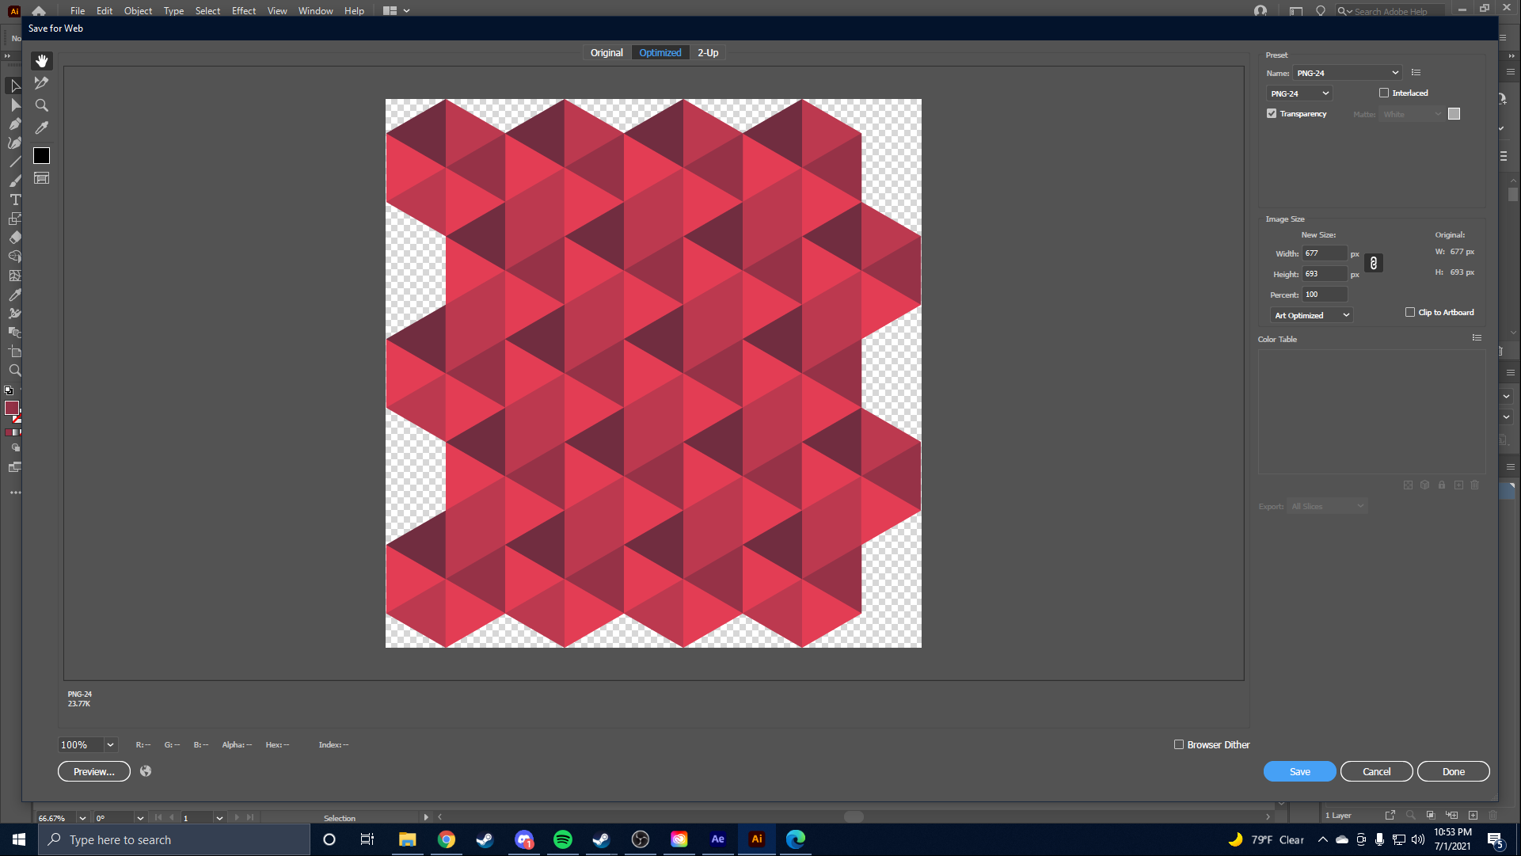Select the Hand tool in toolbar

point(42,61)
